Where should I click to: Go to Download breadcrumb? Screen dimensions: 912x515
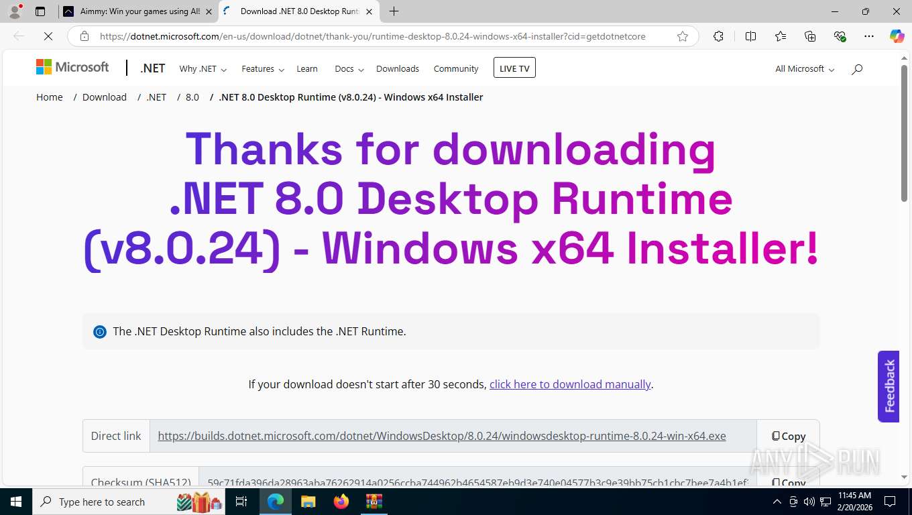tap(105, 97)
